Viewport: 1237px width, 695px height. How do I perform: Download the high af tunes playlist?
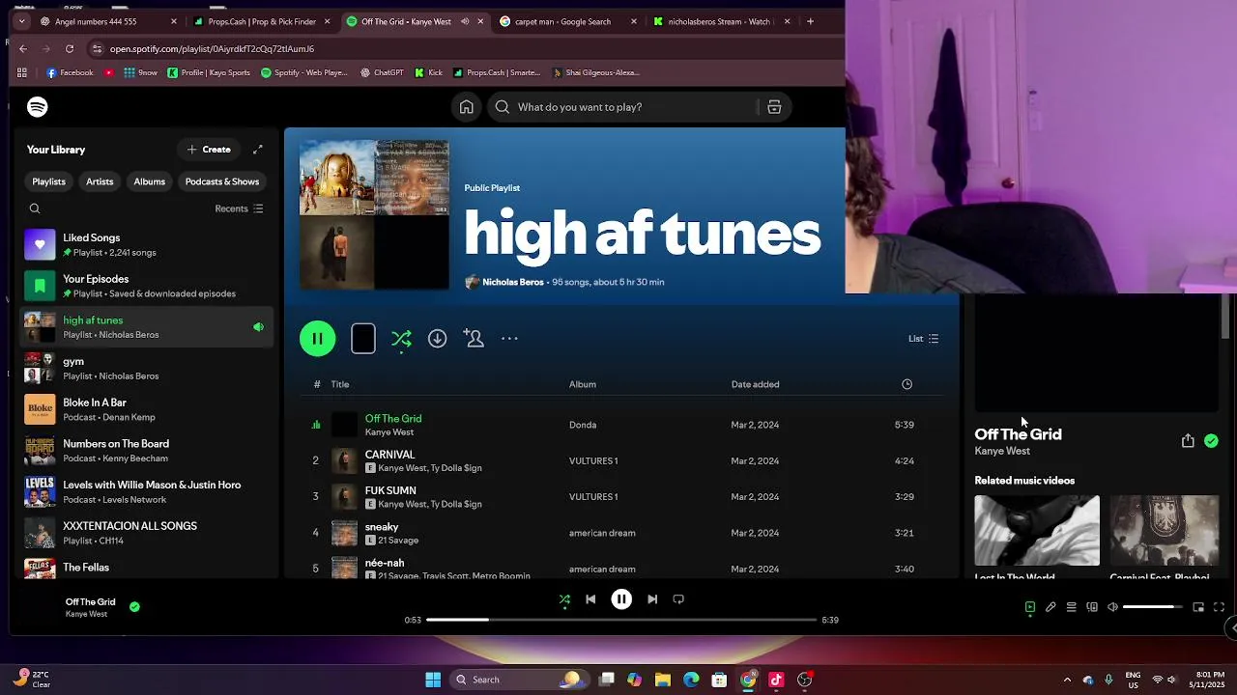pyautogui.click(x=437, y=339)
